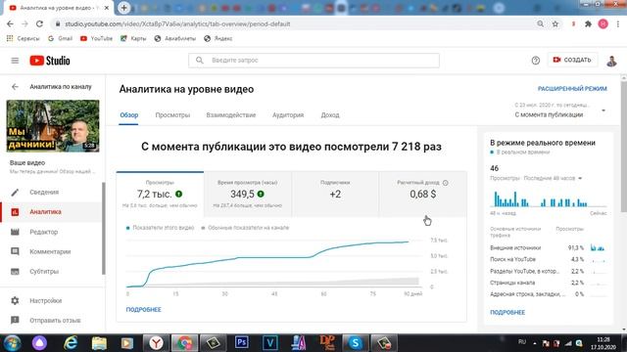The height and width of the screenshot is (352, 627).
Task: Open Chrome three-dot menu
Action: pyautogui.click(x=618, y=23)
